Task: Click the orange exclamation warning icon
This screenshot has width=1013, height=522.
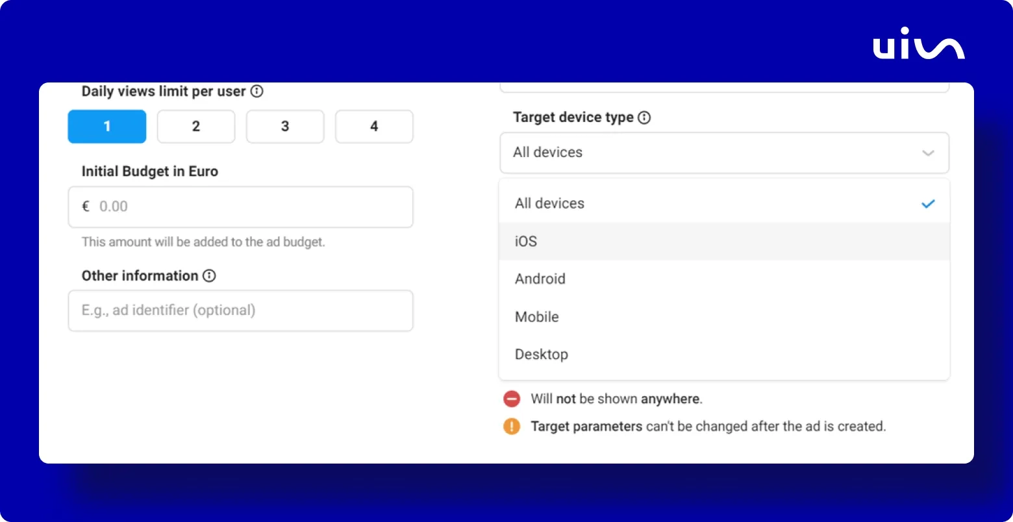Action: click(512, 427)
